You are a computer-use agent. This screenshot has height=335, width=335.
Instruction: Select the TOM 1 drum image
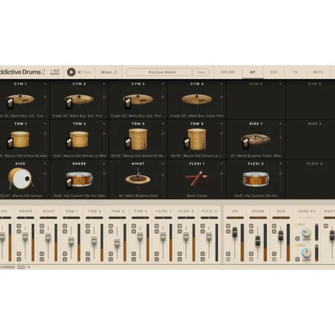[20, 139]
